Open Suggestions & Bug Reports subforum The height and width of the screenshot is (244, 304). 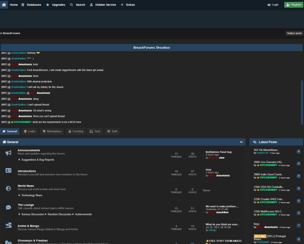coord(38,160)
